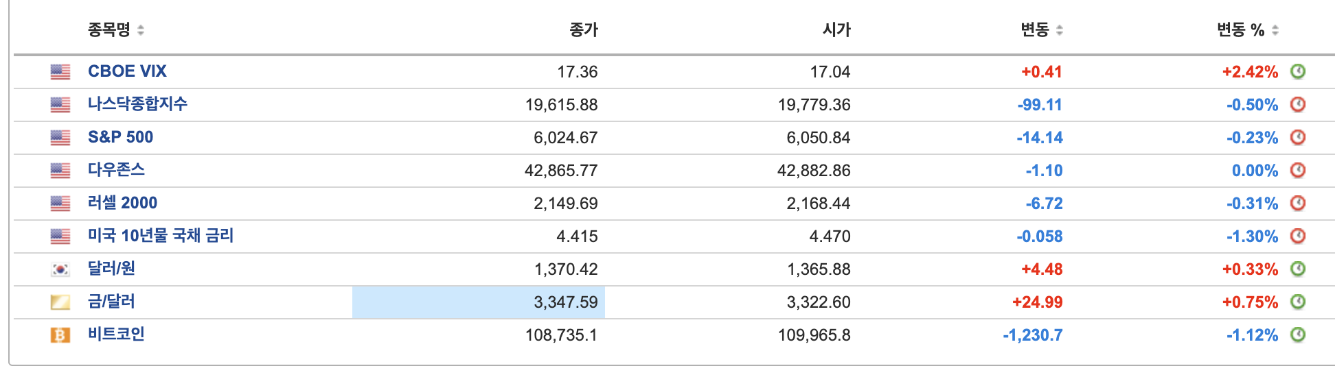Image resolution: width=1335 pixels, height=377 pixels.
Task: Toggle sort arrows next to 변동 % header
Action: (x=1275, y=30)
